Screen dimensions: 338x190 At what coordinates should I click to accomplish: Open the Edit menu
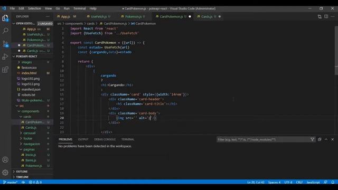(21, 8)
